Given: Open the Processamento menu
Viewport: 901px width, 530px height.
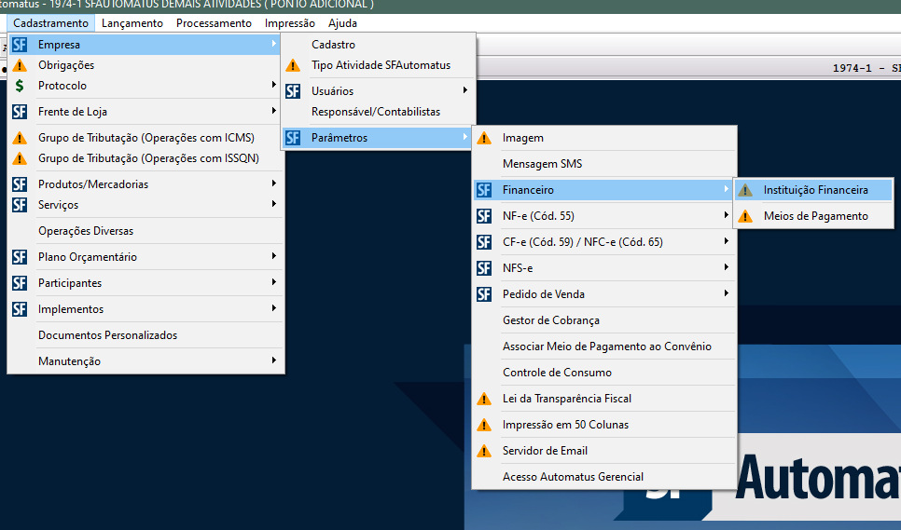Looking at the screenshot, I should [x=214, y=23].
